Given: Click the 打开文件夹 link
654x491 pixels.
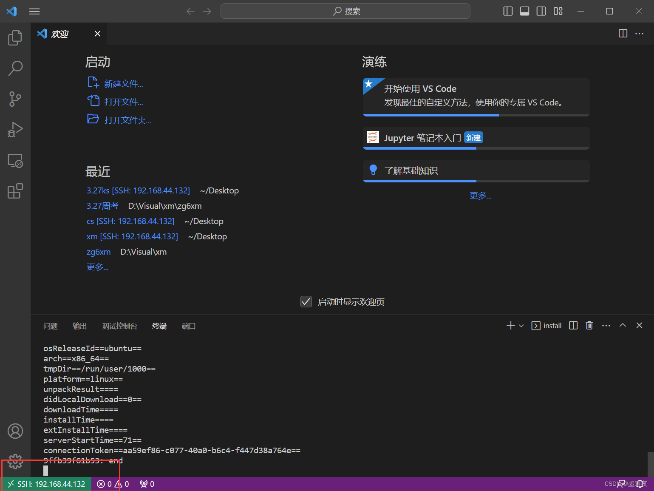Looking at the screenshot, I should coord(127,120).
